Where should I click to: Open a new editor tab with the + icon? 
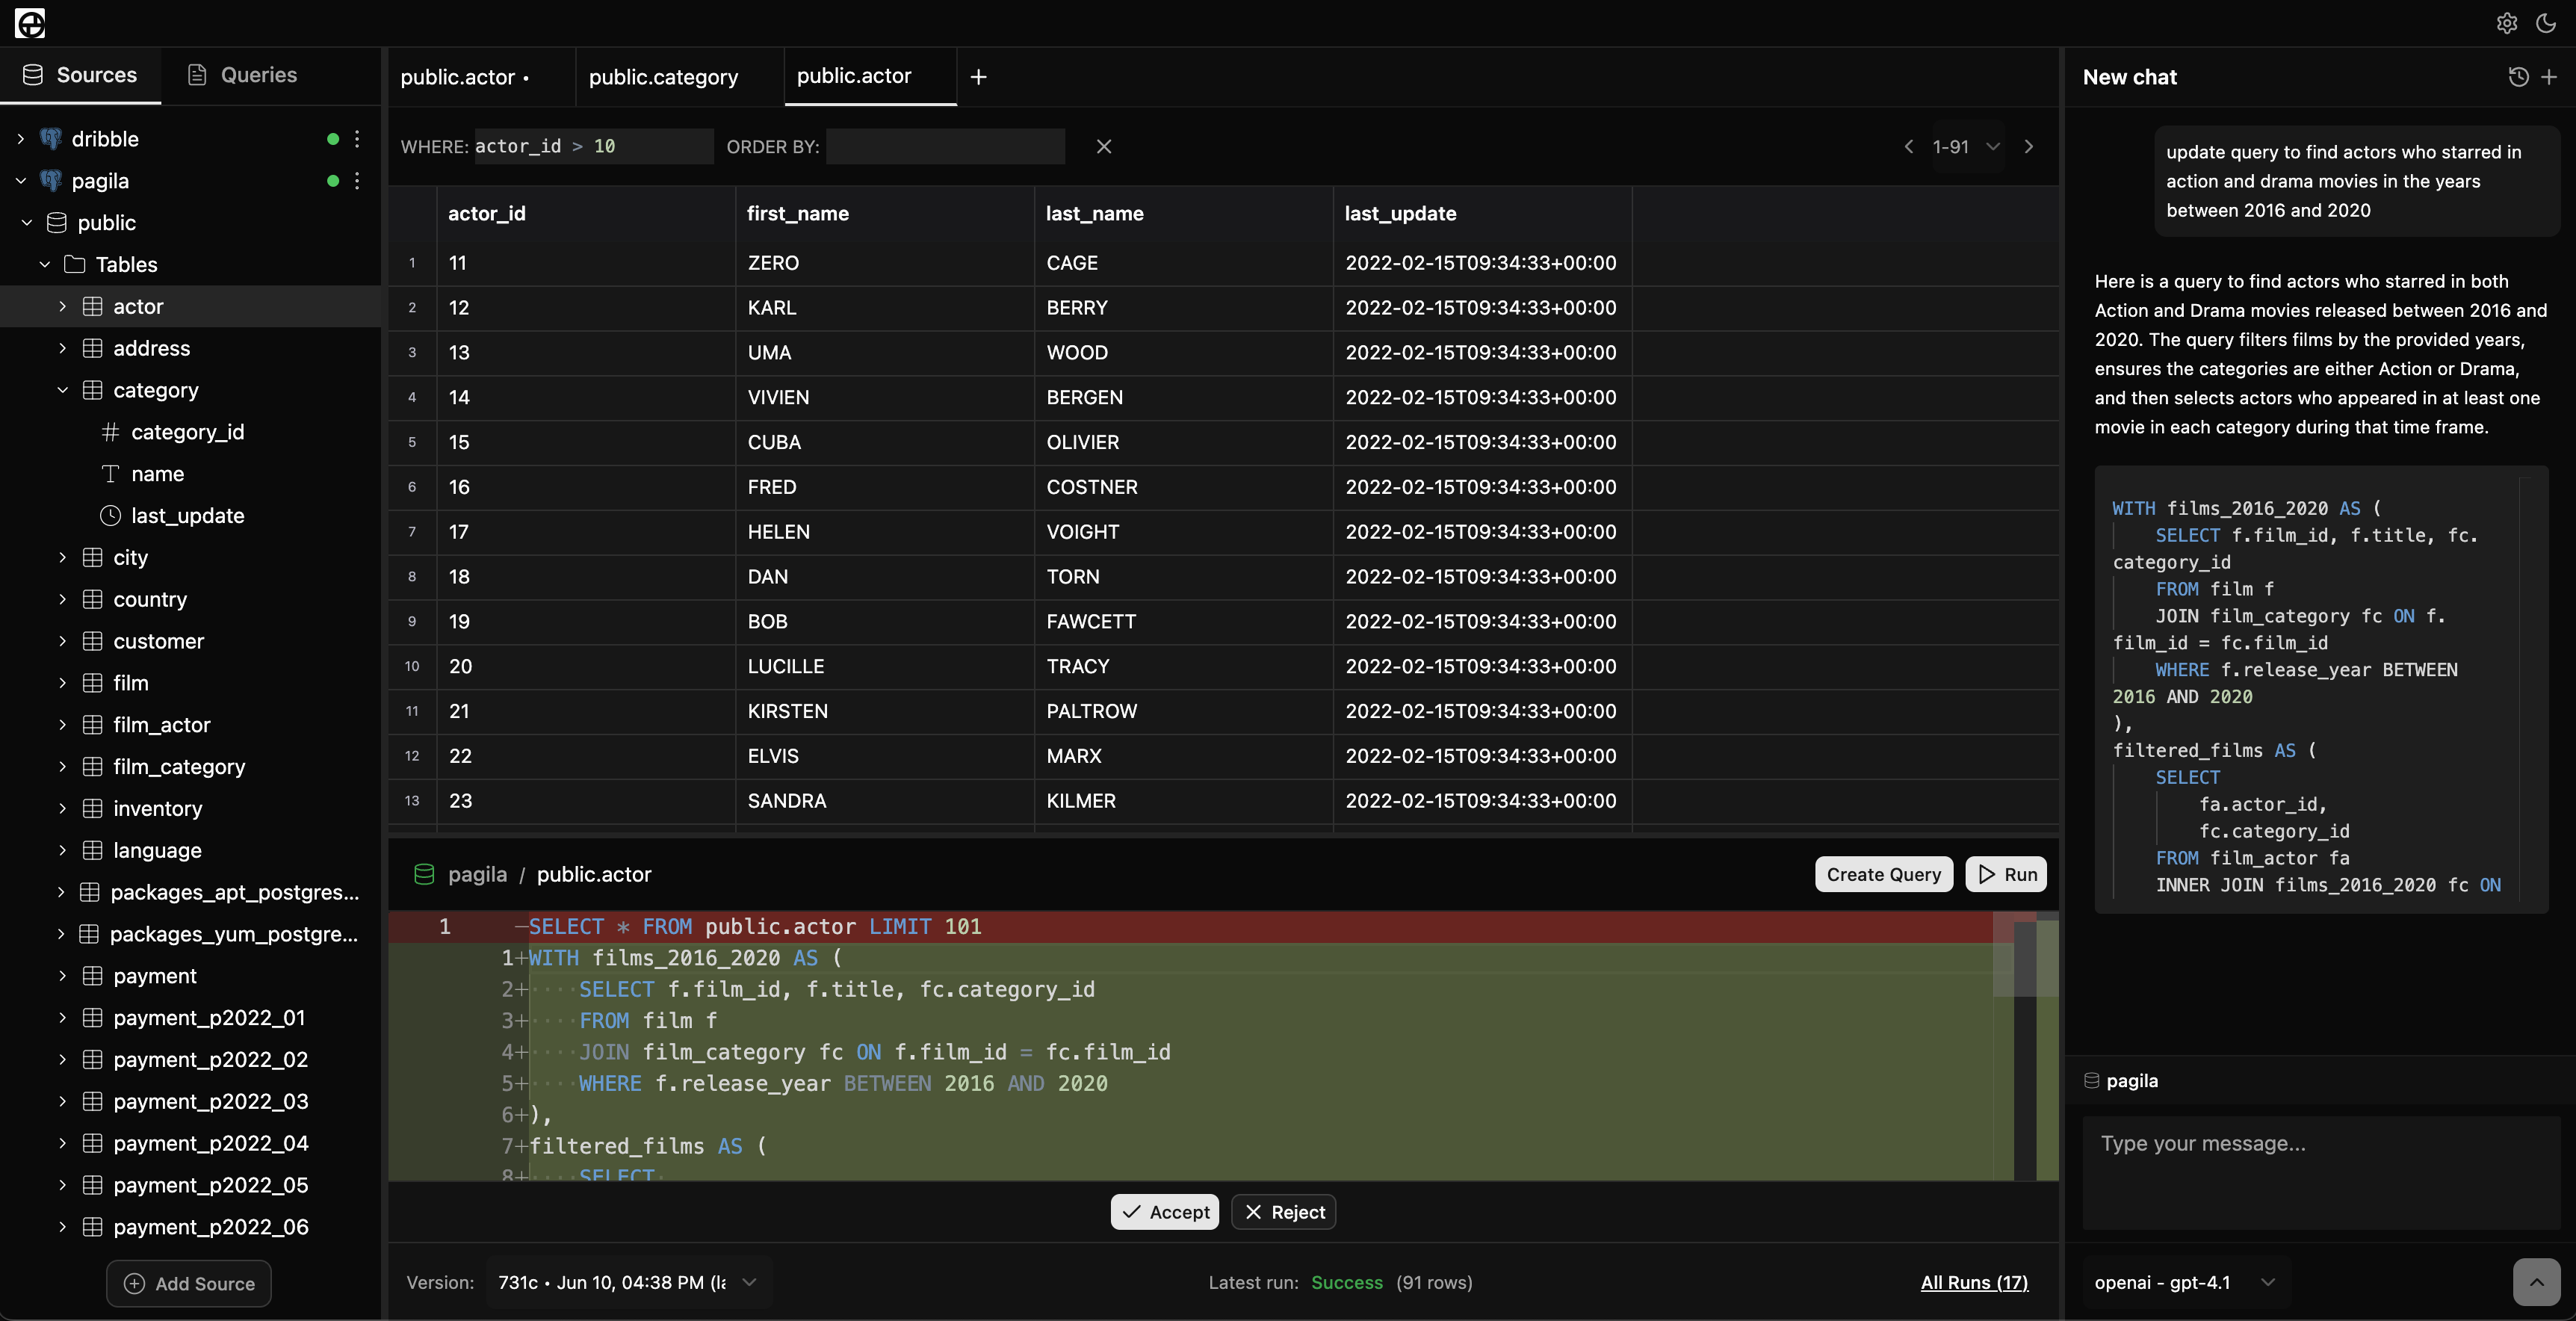[977, 76]
